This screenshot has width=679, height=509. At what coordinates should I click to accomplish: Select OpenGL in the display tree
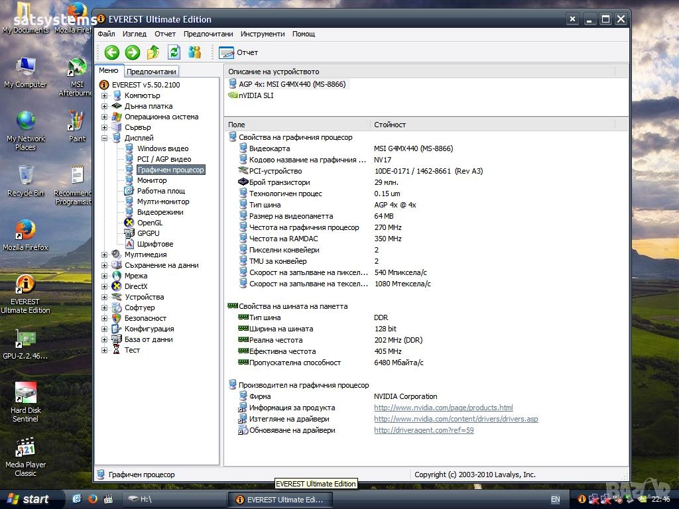149,223
